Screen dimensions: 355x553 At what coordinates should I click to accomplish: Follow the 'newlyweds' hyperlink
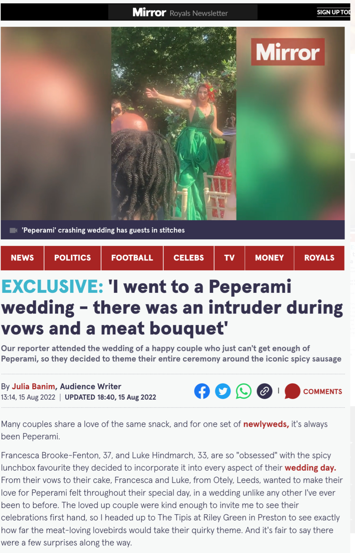pyautogui.click(x=266, y=424)
